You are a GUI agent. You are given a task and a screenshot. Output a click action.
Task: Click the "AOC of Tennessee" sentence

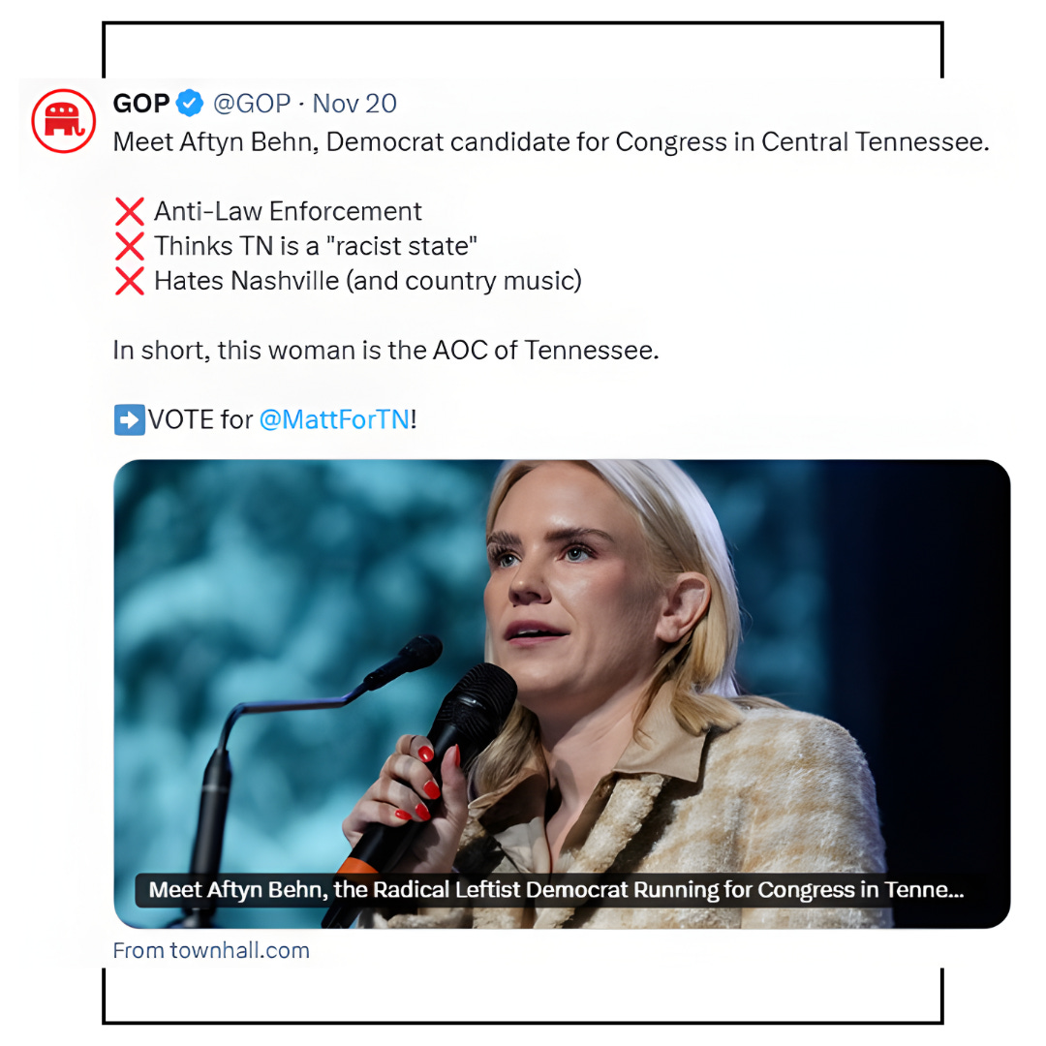click(x=385, y=351)
